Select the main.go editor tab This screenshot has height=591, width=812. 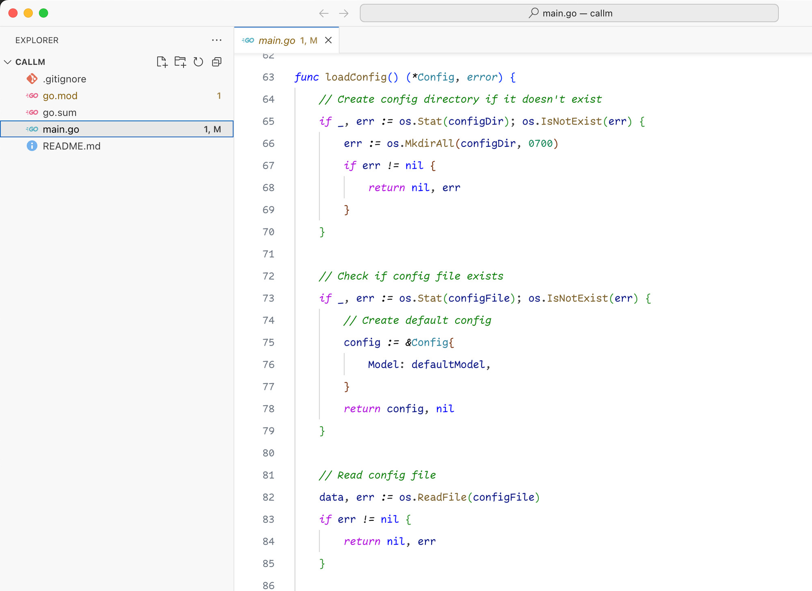tap(287, 40)
